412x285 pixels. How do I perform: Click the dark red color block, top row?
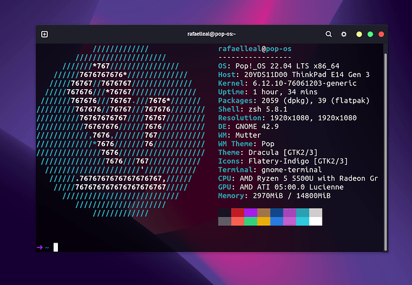coord(238,213)
